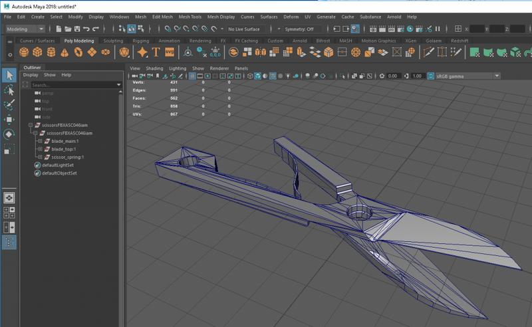
Task: Create a polygon sphere from shelf
Action: click(24, 53)
